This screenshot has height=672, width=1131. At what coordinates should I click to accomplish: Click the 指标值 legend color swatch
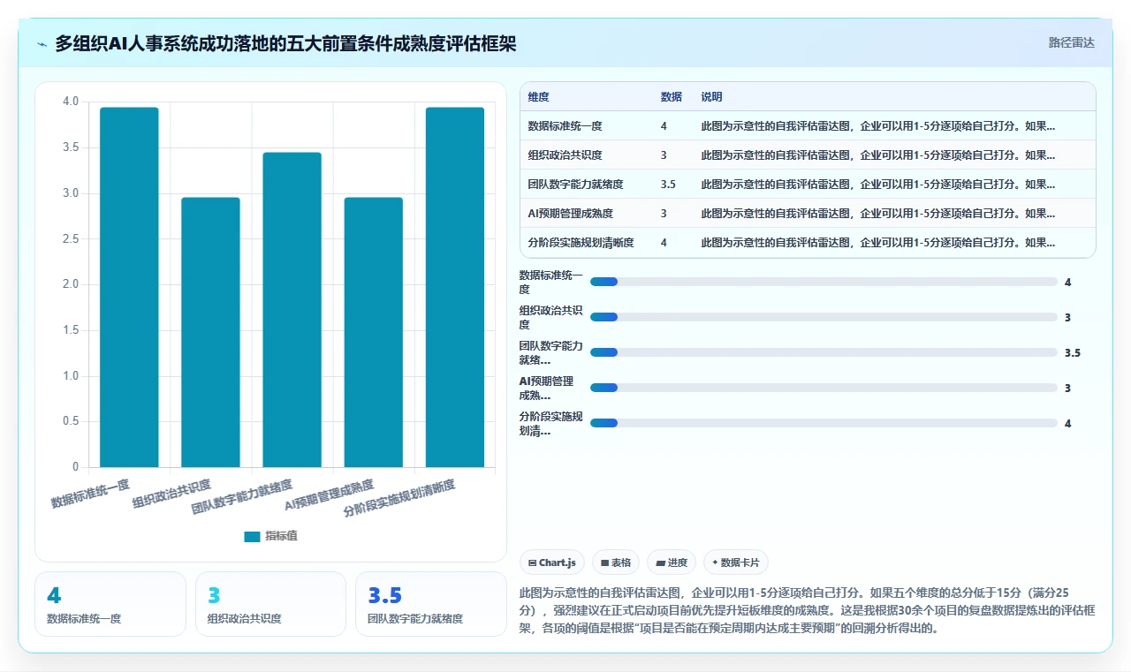pyautogui.click(x=252, y=536)
